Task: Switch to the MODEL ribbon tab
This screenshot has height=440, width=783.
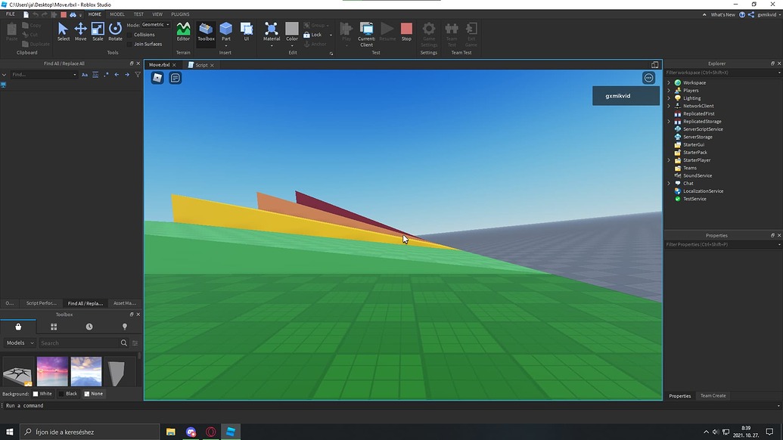Action: point(117,14)
